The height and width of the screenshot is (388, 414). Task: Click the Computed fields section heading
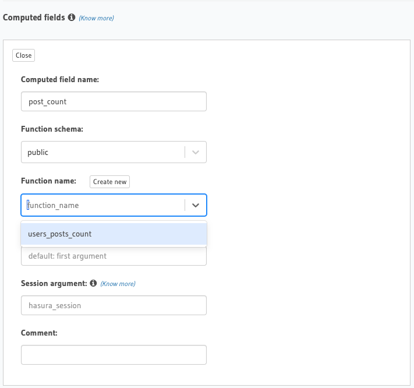(x=34, y=17)
